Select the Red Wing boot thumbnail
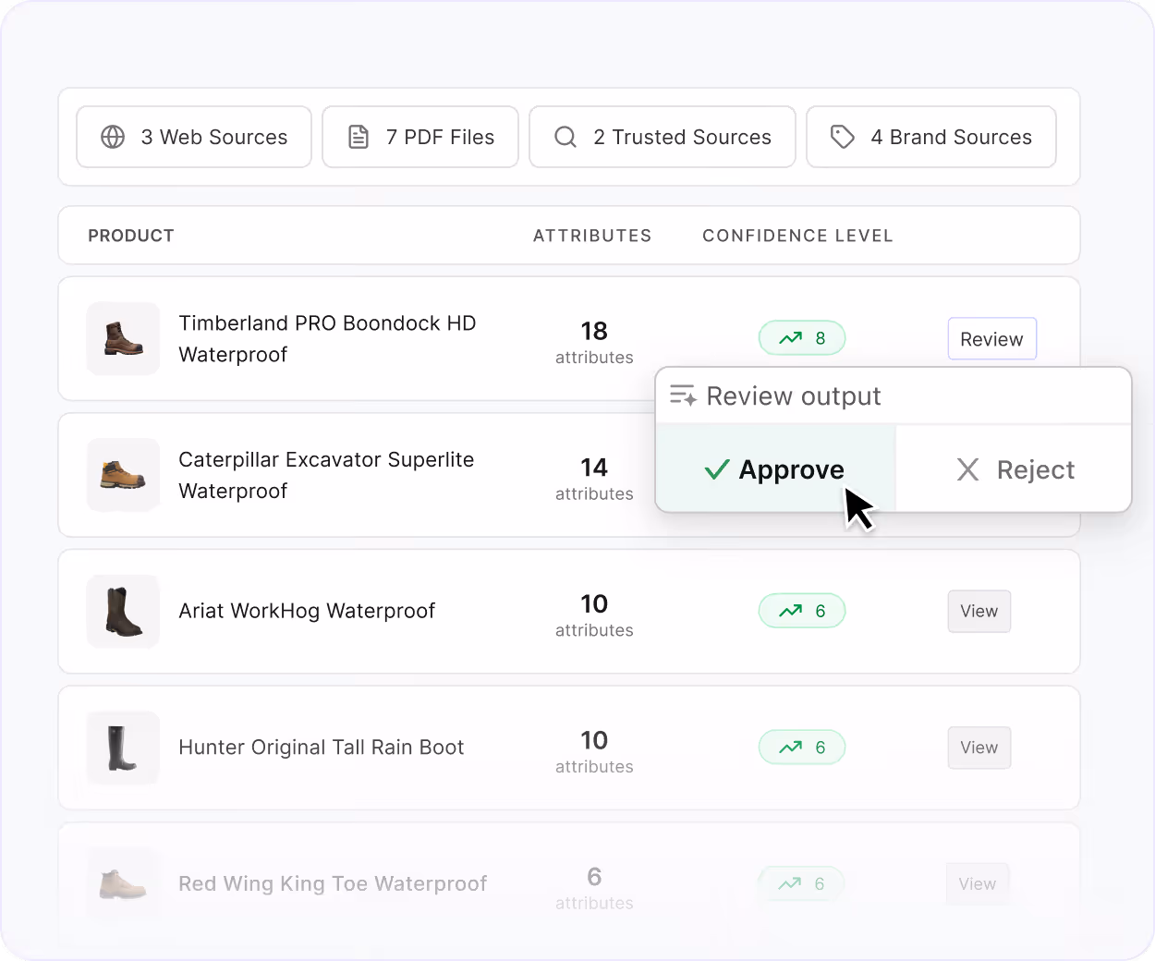1155x961 pixels. pyautogui.click(x=123, y=883)
